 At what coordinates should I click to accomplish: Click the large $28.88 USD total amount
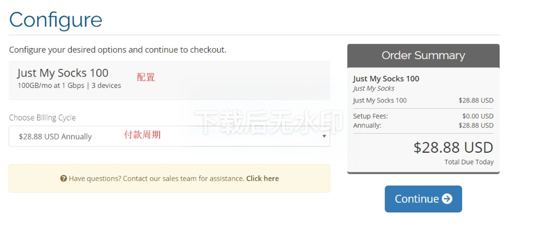click(453, 147)
